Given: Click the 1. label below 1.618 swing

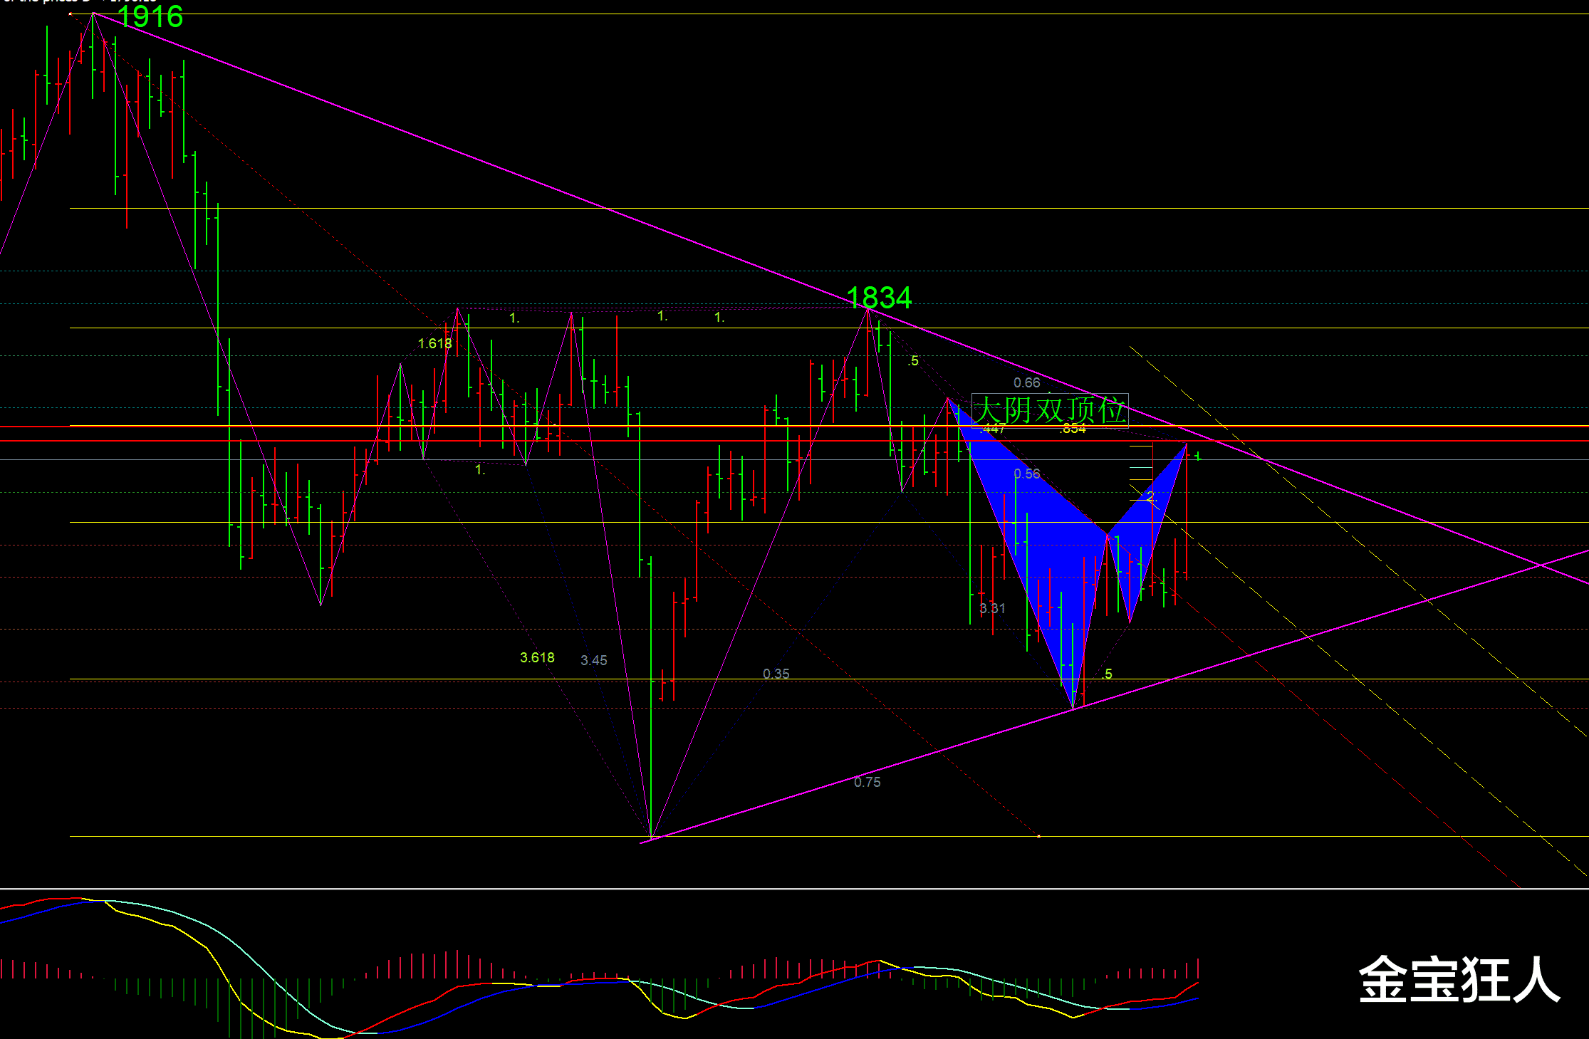Looking at the screenshot, I should pos(480,470).
